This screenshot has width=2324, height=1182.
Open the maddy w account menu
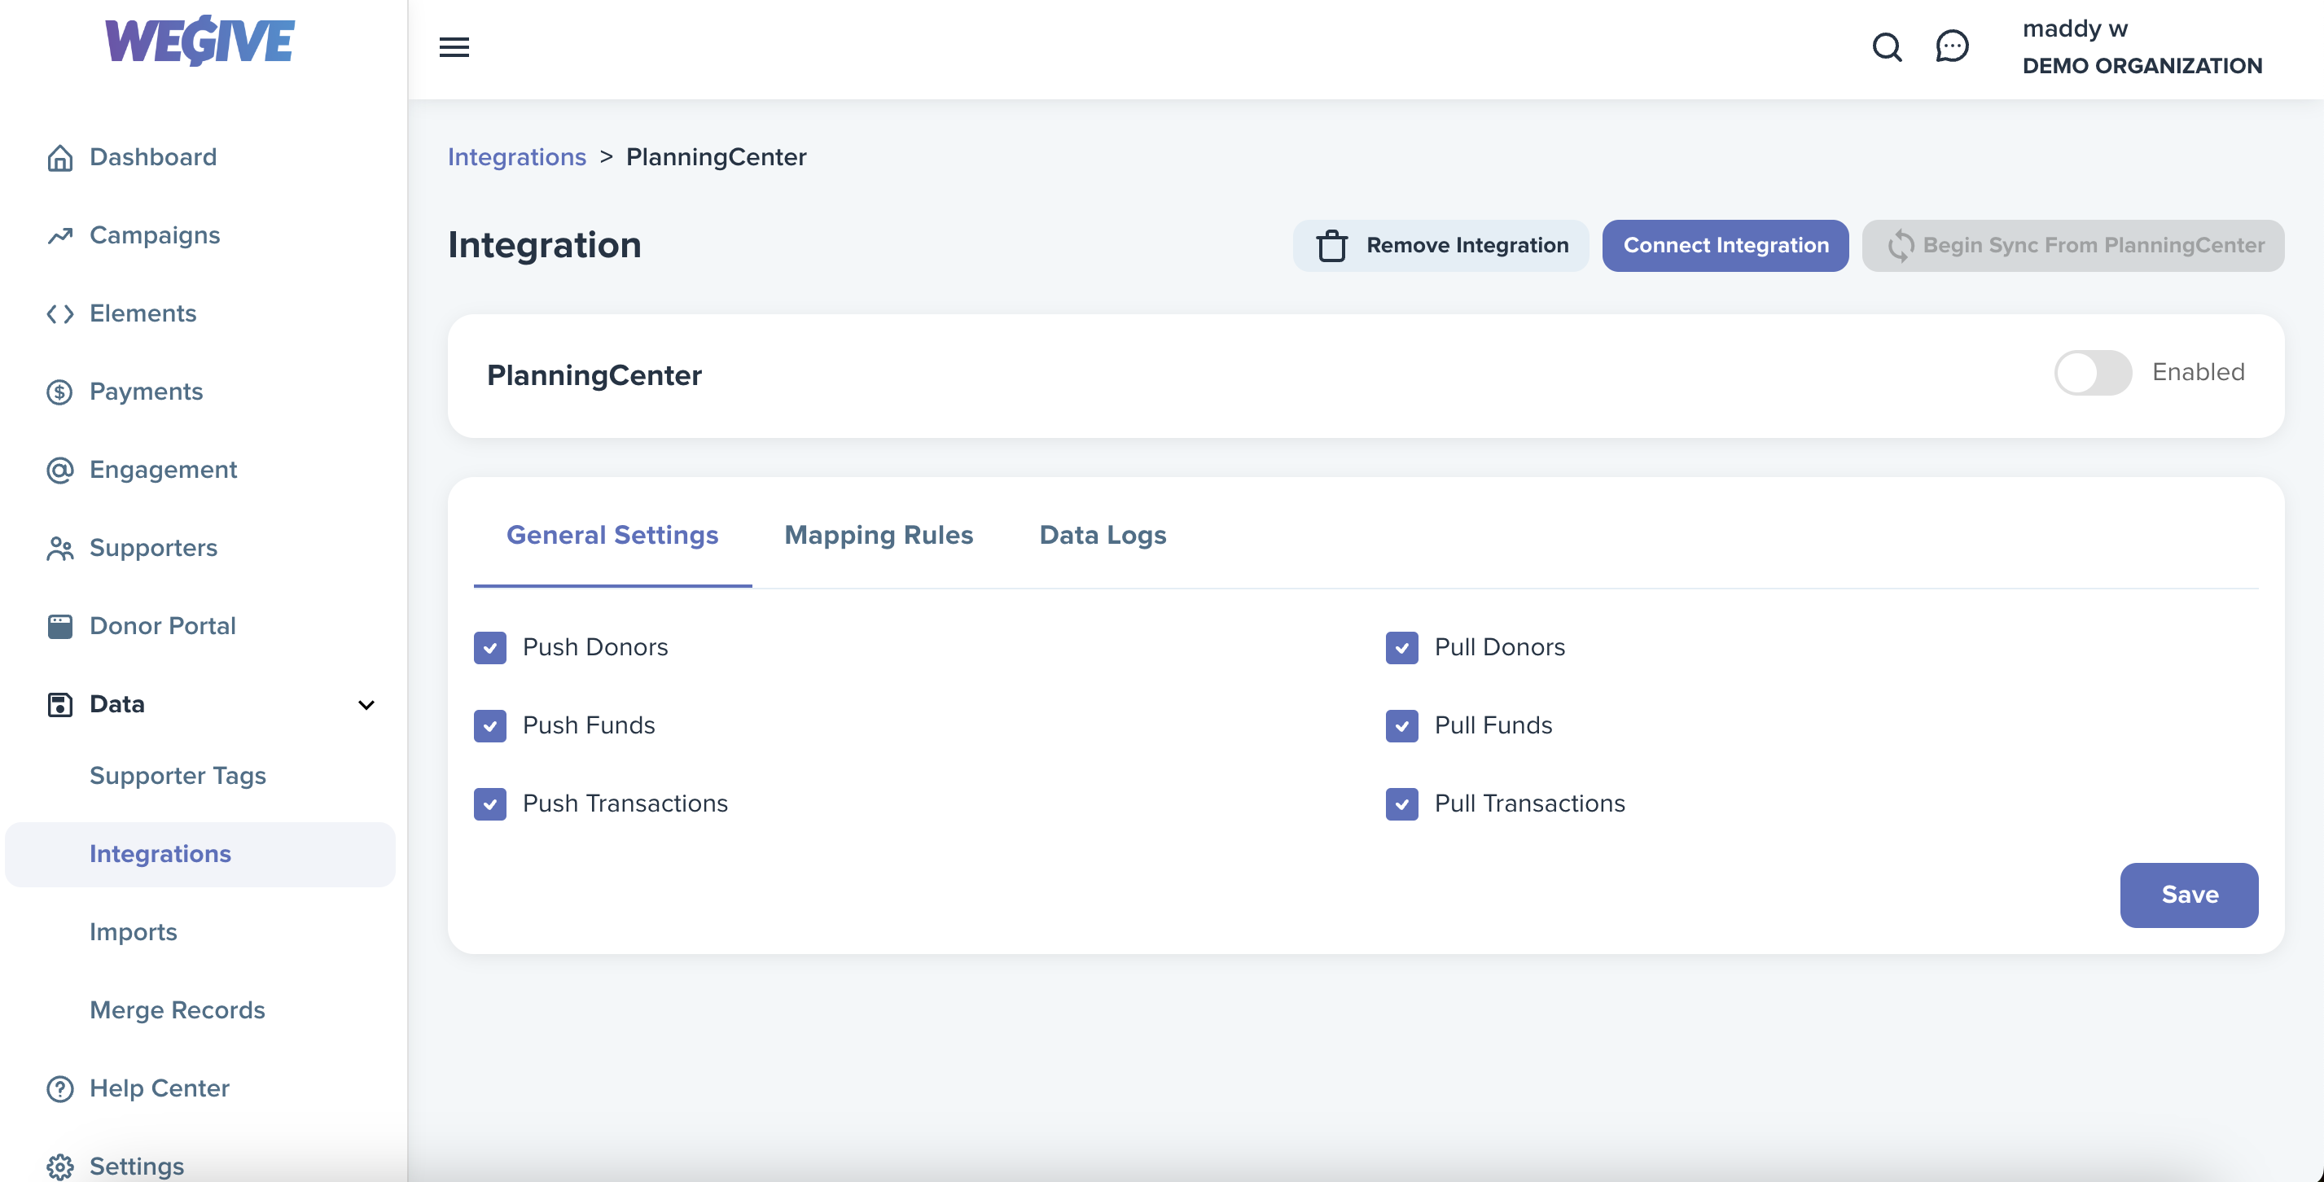(x=2075, y=28)
